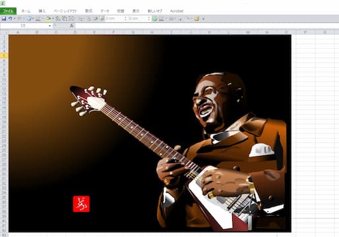Click the blue Undo arrow icon

click(x=10, y=19)
